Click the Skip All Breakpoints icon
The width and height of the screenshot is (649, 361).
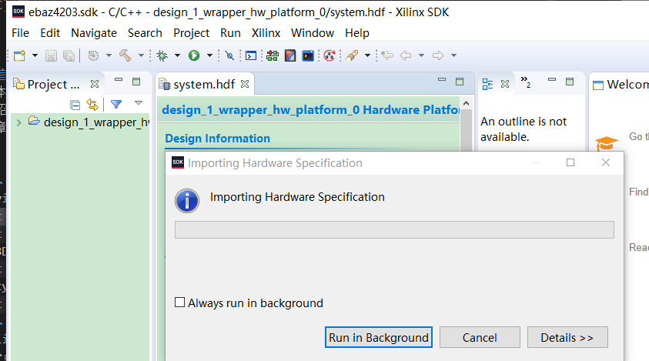pyautogui.click(x=229, y=55)
